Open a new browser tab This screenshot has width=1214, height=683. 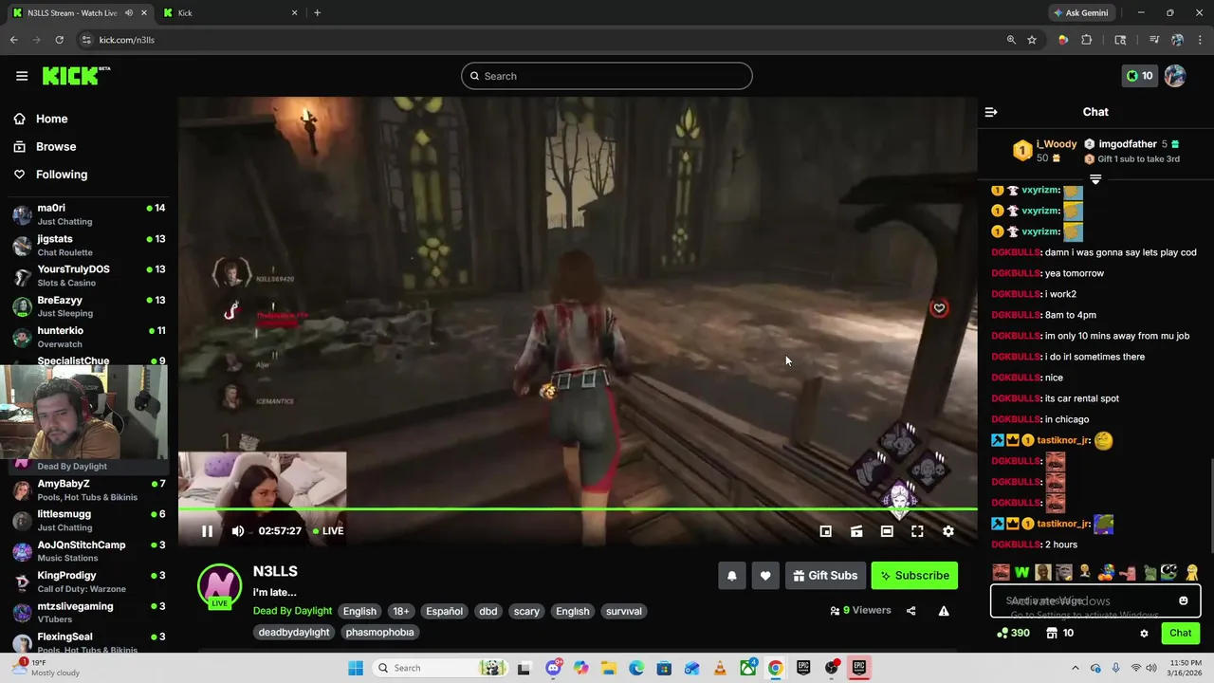tap(317, 13)
